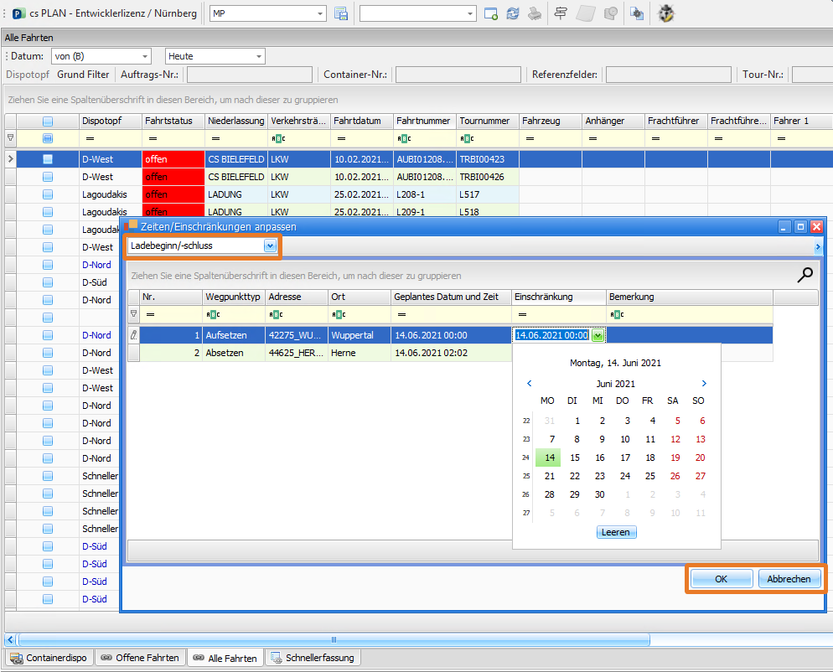The width and height of the screenshot is (833, 672).
Task: Confirm the dialog with OK
Action: point(721,579)
